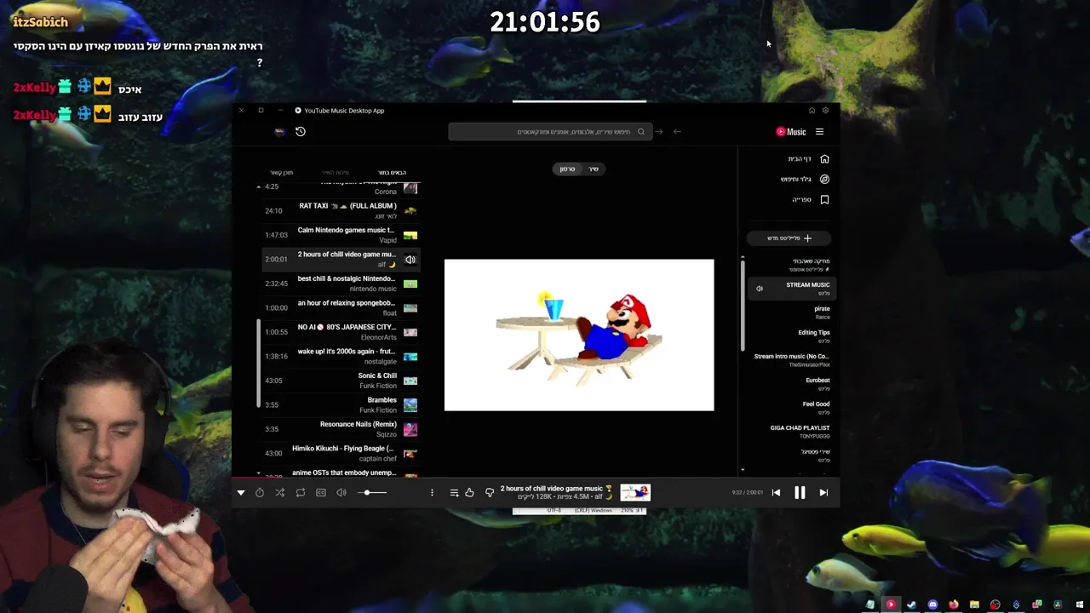Viewport: 1090px width, 613px height.
Task: Navigate forward with the arrow
Action: coord(658,131)
